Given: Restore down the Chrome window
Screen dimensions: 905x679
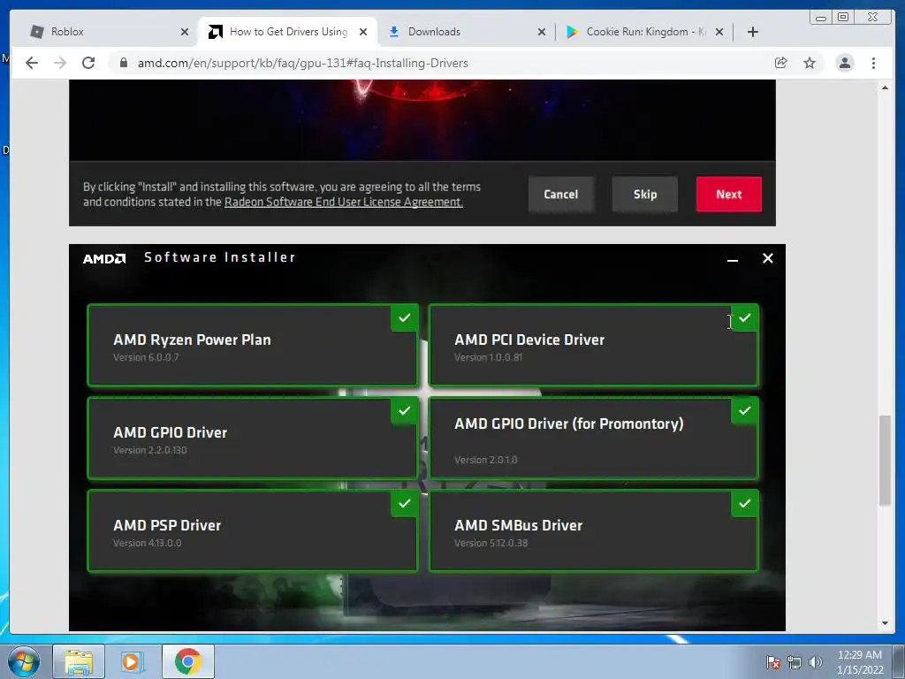Looking at the screenshot, I should [x=842, y=18].
